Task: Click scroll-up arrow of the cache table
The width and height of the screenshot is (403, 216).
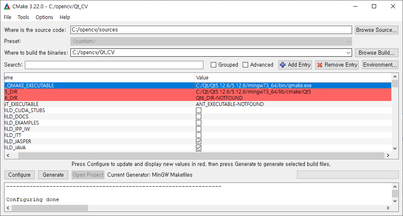Action: 395,77
